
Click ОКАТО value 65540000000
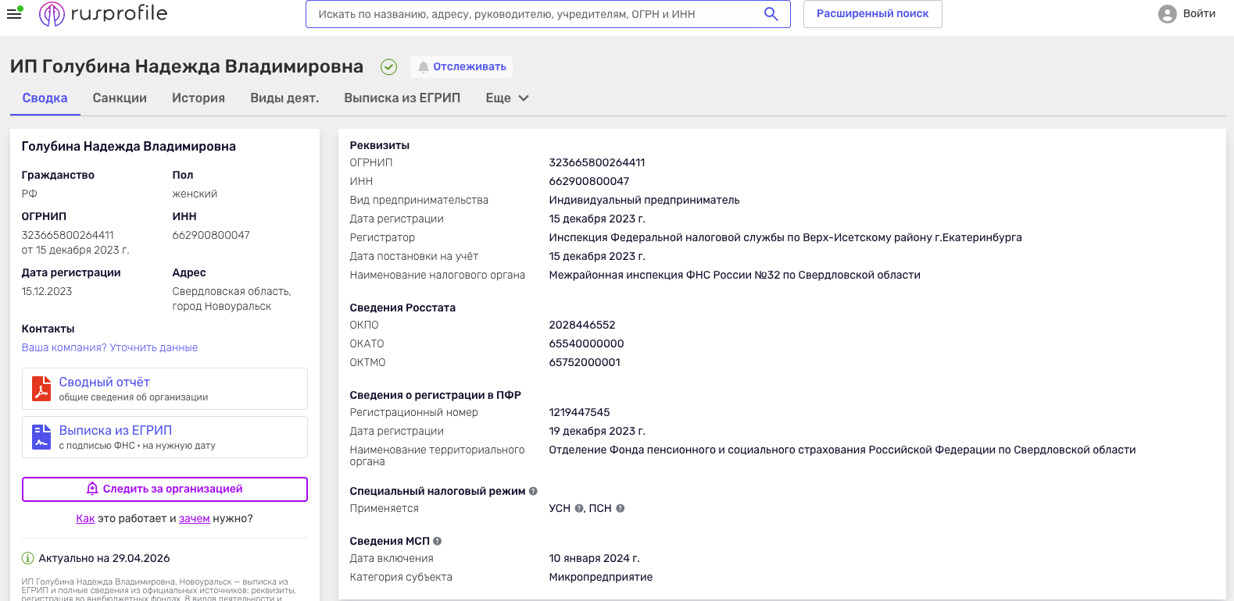(586, 343)
